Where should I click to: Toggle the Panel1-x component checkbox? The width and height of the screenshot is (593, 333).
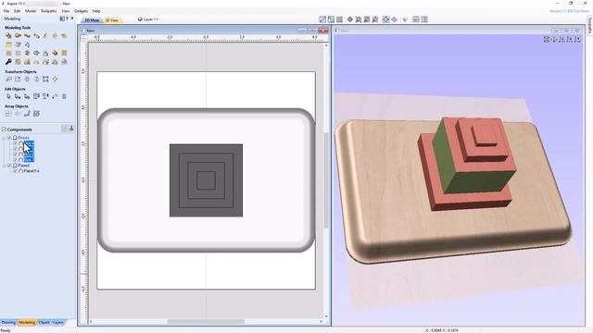coord(16,171)
